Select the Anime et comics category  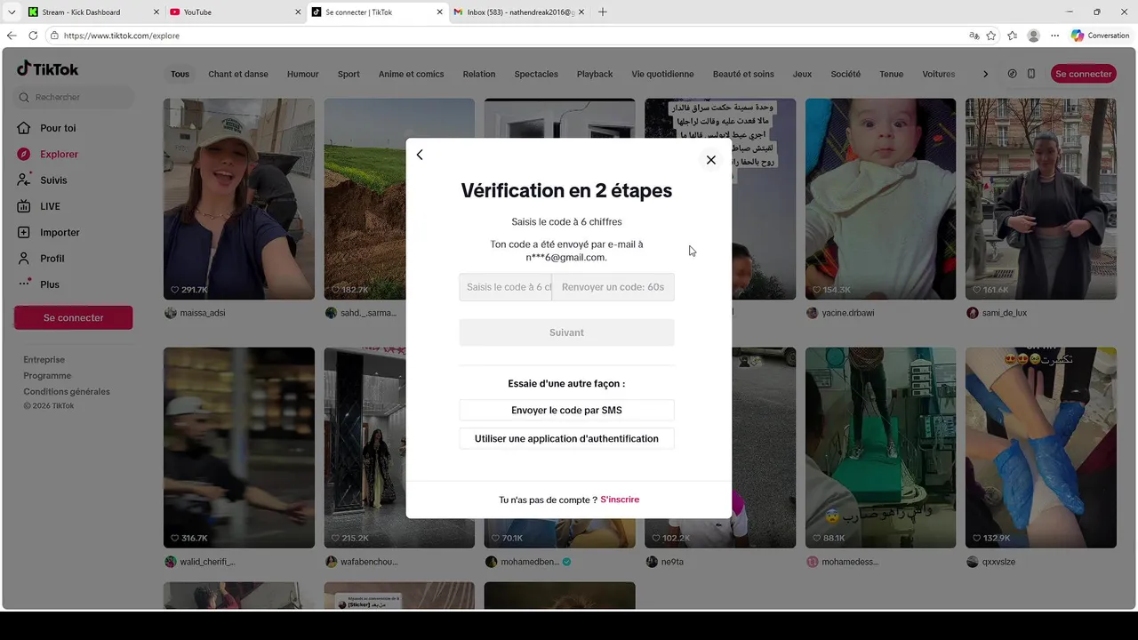click(411, 74)
